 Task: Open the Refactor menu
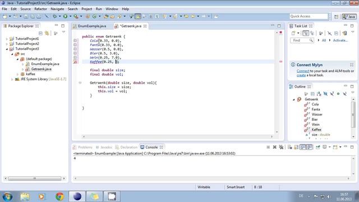click(40, 9)
